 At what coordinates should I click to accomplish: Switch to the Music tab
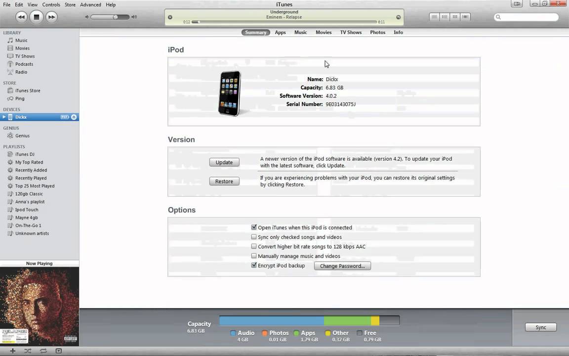pyautogui.click(x=300, y=32)
